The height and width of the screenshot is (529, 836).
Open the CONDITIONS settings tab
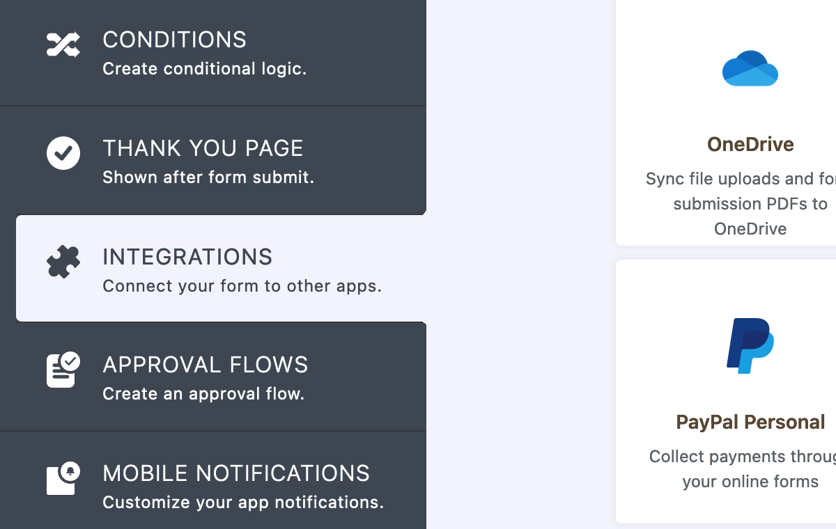click(x=174, y=40)
